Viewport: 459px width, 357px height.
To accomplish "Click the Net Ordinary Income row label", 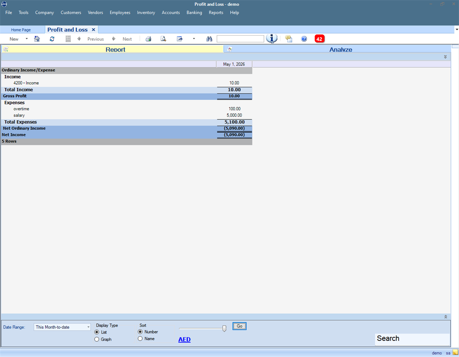I will pyautogui.click(x=24, y=128).
